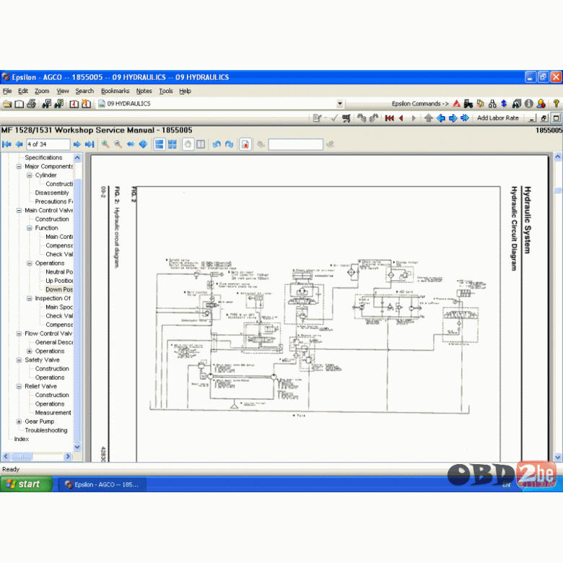The image size is (563, 563).
Task: Collapse the Cylinder tree node
Action: tap(30, 175)
